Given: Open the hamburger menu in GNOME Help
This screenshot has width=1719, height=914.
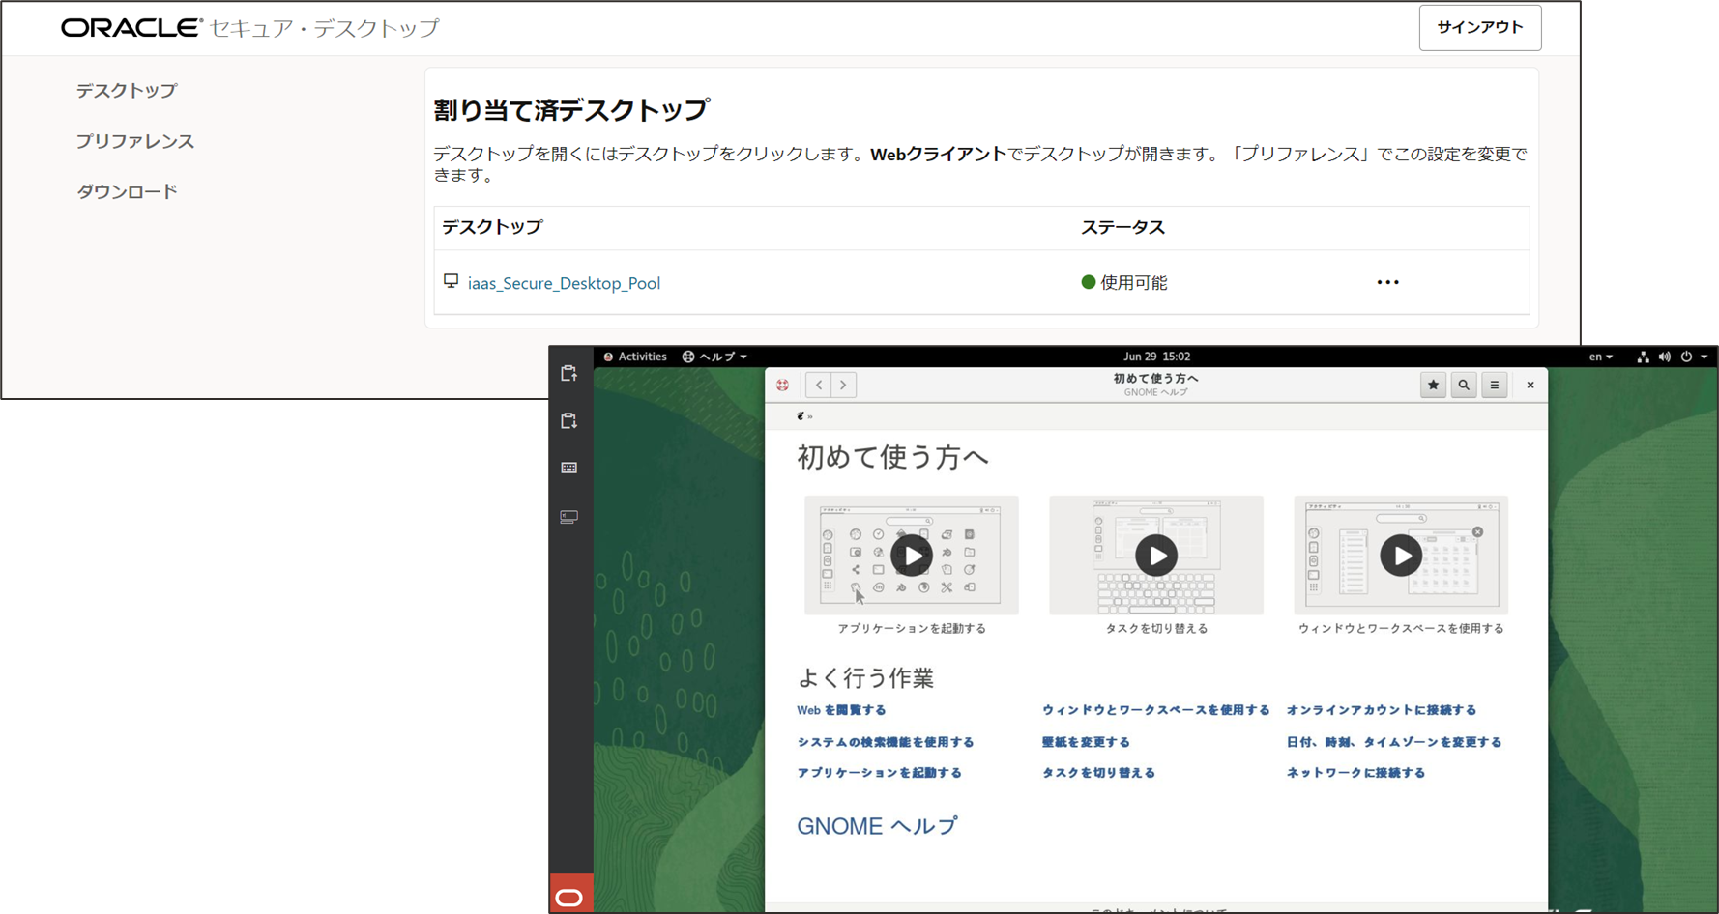Looking at the screenshot, I should click(x=1495, y=385).
